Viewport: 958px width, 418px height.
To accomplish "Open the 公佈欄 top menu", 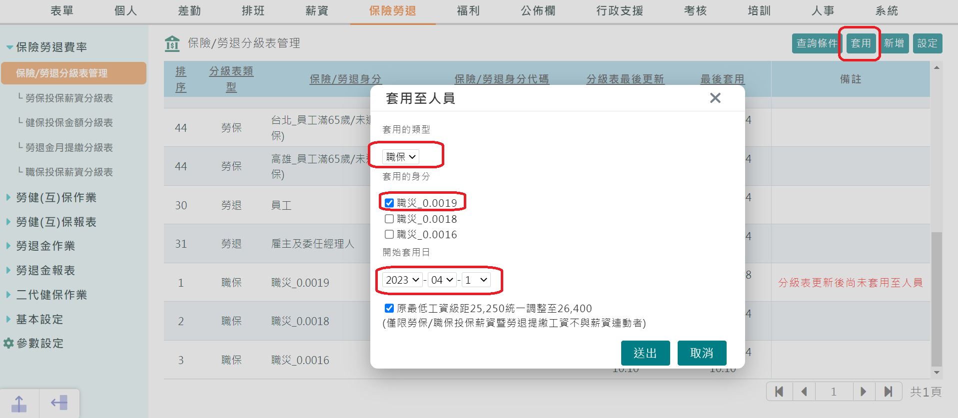I will pos(538,10).
